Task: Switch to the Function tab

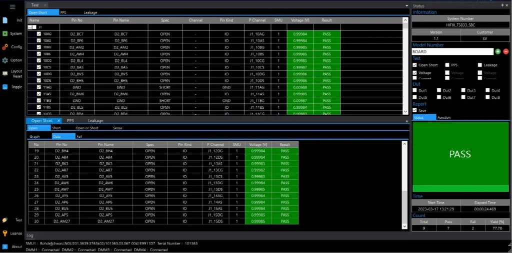Action: (443, 118)
